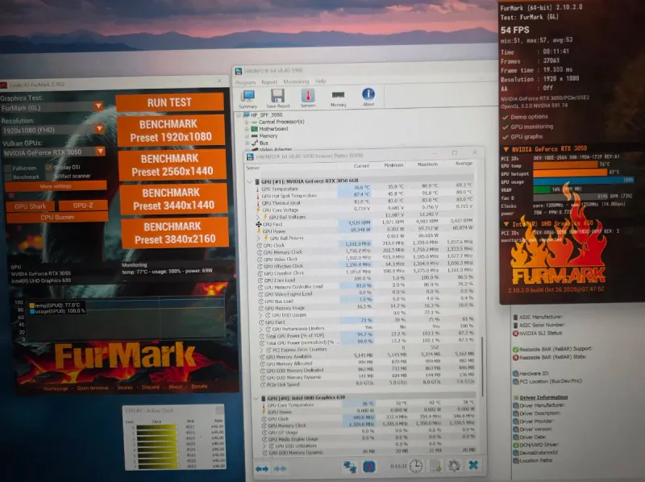Toggle the GPU graphs checkmark in overlay
The height and width of the screenshot is (482, 645).
(506, 137)
